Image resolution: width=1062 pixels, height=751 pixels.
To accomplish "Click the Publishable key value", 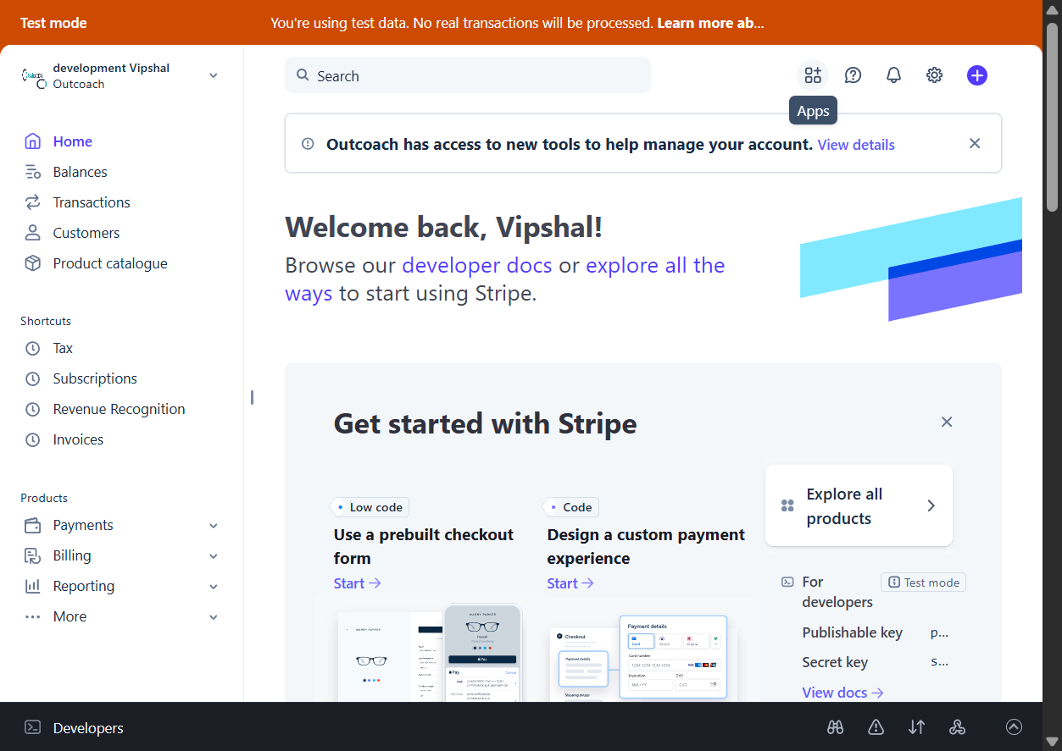I will (x=939, y=632).
